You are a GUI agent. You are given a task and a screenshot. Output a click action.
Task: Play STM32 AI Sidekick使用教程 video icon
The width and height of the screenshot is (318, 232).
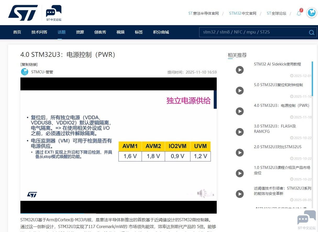240,70
